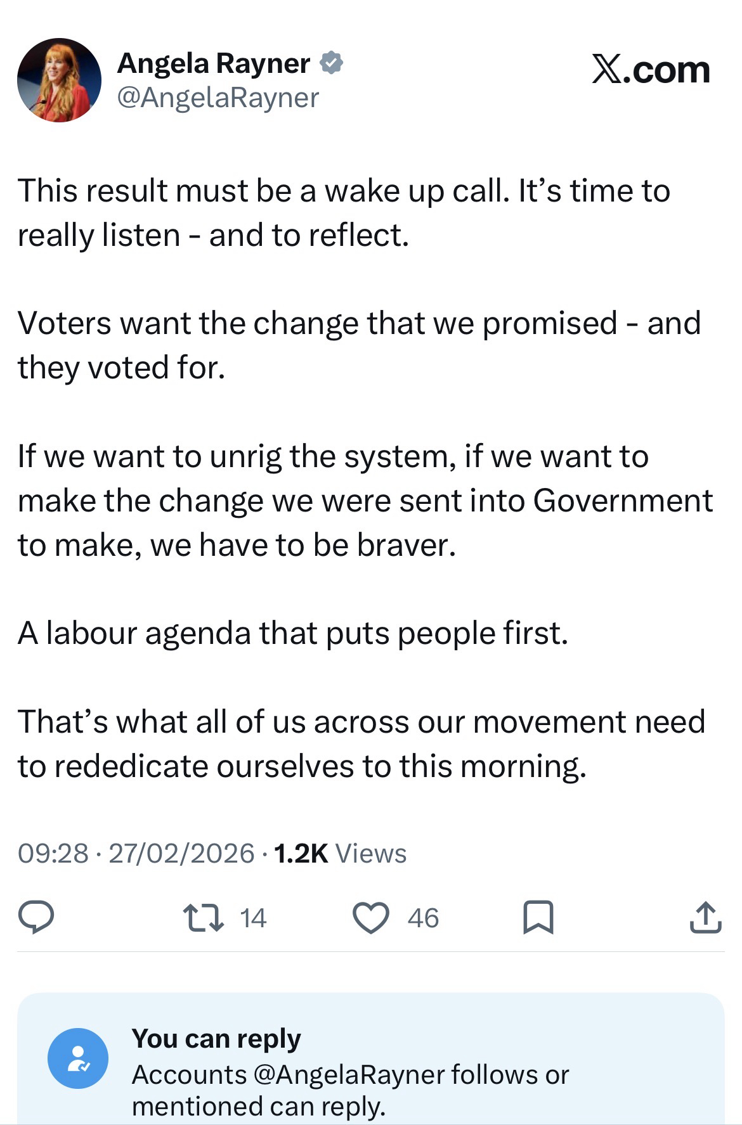Viewport: 742px width, 1125px height.
Task: Click the "wake up call" opening paragraph
Action: [x=343, y=213]
